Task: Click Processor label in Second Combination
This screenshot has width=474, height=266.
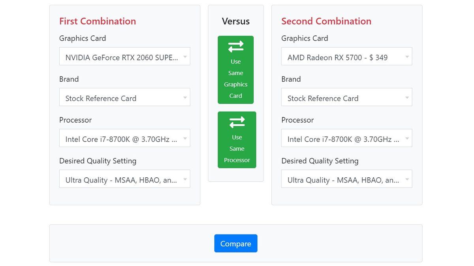Action: point(297,120)
